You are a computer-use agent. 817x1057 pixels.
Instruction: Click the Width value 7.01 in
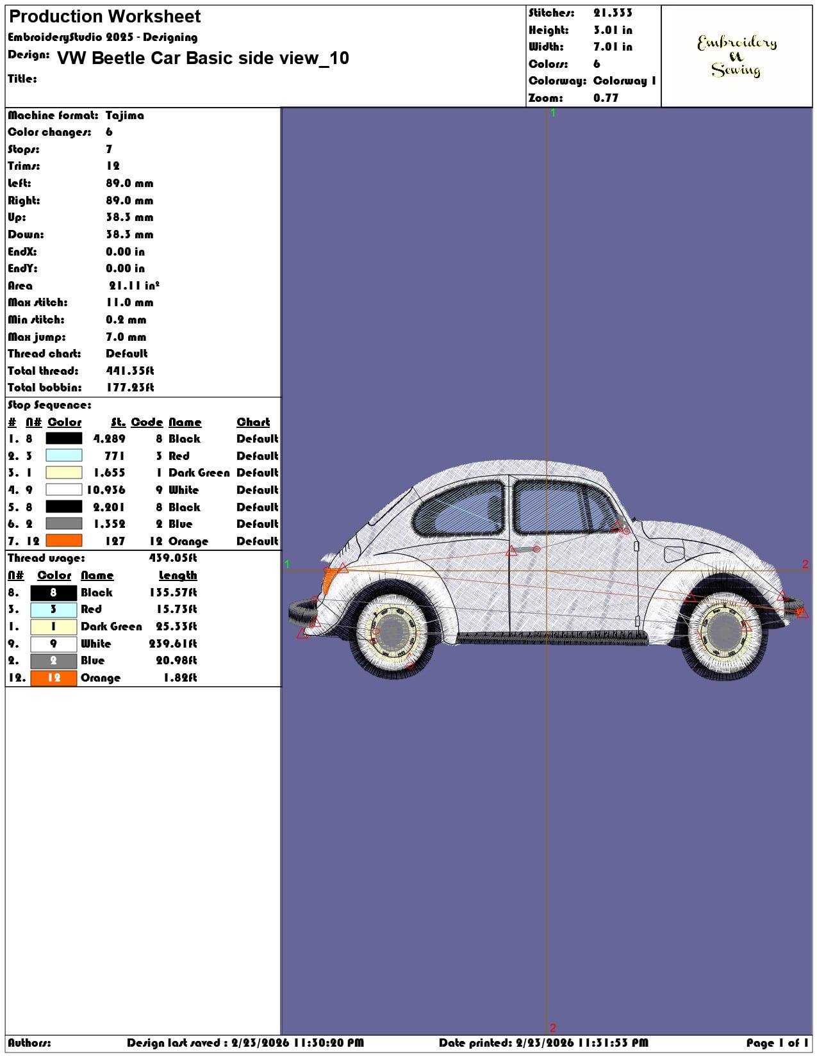pos(613,47)
